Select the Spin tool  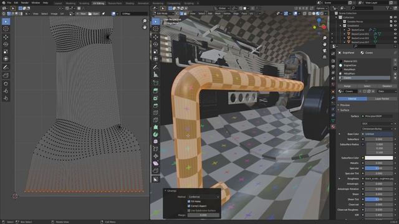(155, 134)
